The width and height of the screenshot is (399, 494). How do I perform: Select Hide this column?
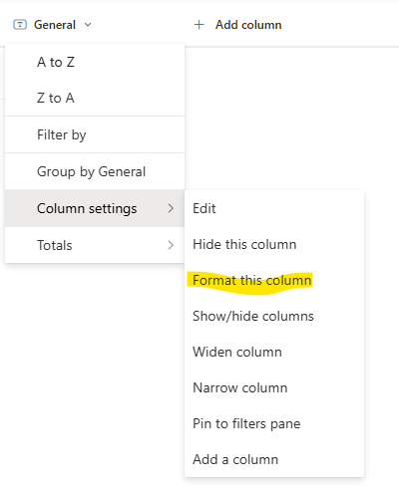[274, 244]
